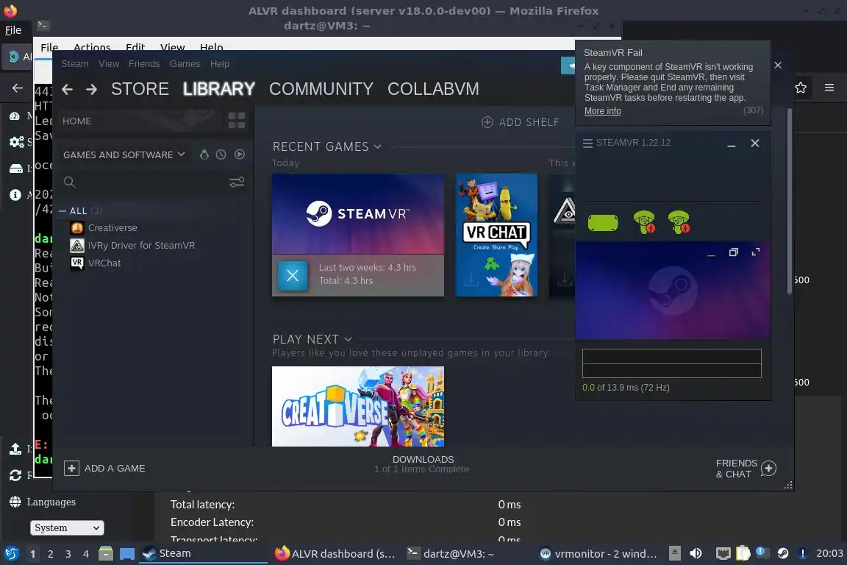
Task: Click the plus icon next to ADD A GAME
Action: pyautogui.click(x=71, y=468)
